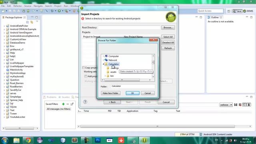This screenshot has width=256, height=144.
Task: Click Collapse All in Package Explorer
Action: coord(28,22)
